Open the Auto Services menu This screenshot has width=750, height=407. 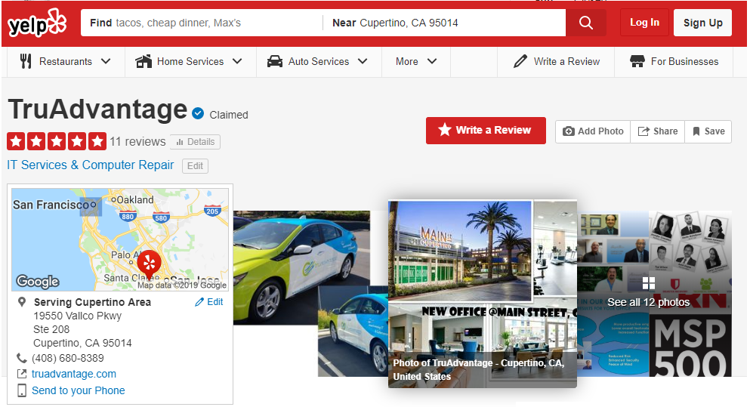(x=319, y=61)
